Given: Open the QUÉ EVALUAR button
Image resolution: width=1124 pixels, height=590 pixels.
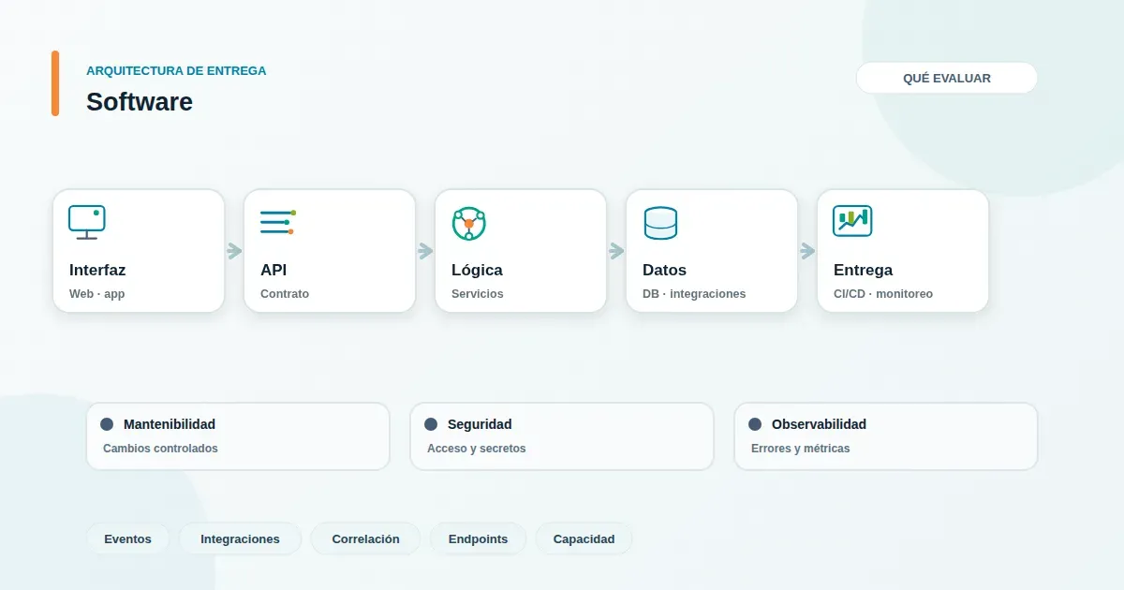Looking at the screenshot, I should tap(947, 78).
